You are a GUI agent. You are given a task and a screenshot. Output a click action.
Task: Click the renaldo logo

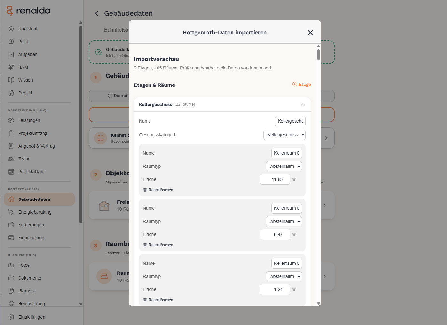point(28,11)
